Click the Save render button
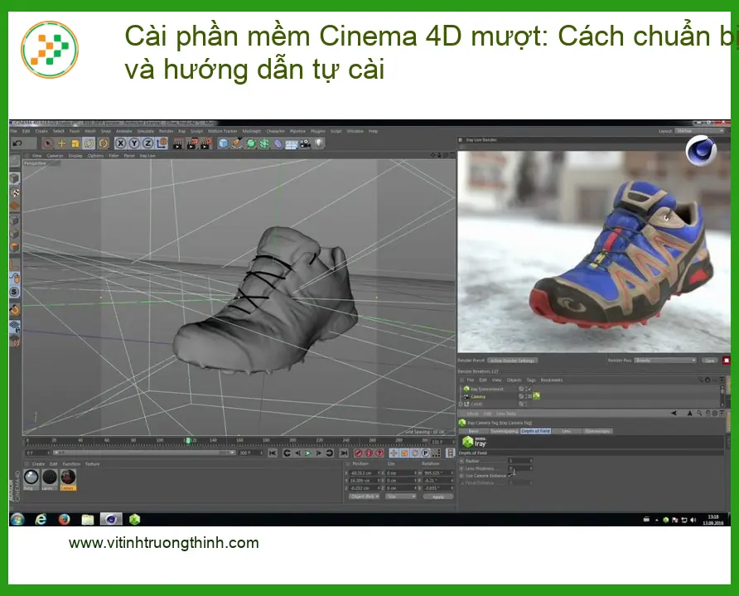The image size is (739, 596). pyautogui.click(x=710, y=361)
